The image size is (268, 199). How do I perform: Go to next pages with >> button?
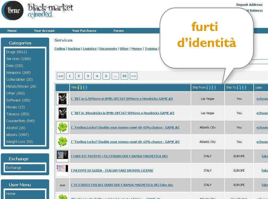tap(134, 76)
